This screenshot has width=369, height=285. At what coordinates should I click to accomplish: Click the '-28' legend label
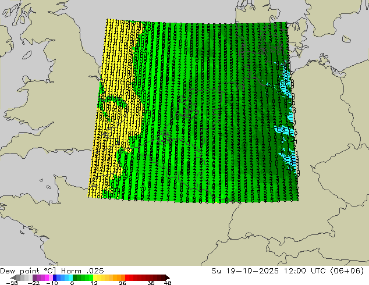[x=12, y=283]
